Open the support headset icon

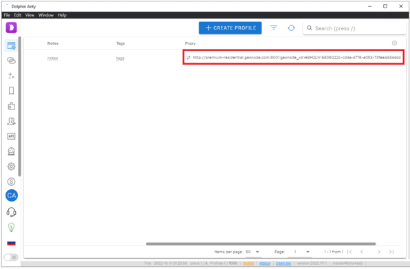[x=11, y=212]
